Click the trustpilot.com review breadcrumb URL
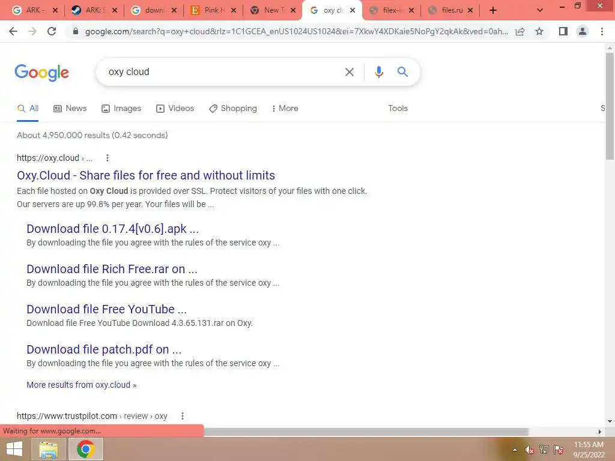Screen dimensions: 615x461 [92, 416]
